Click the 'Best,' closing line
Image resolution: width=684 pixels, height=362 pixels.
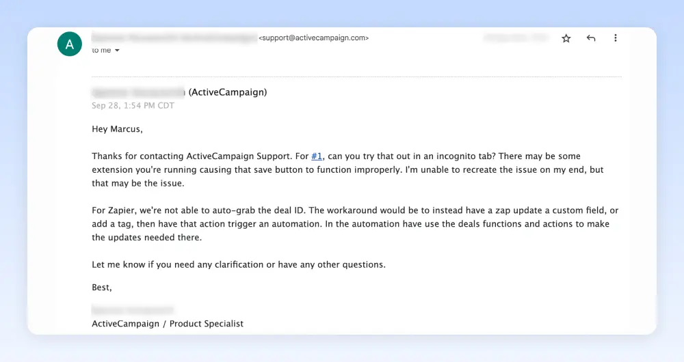[102, 288]
